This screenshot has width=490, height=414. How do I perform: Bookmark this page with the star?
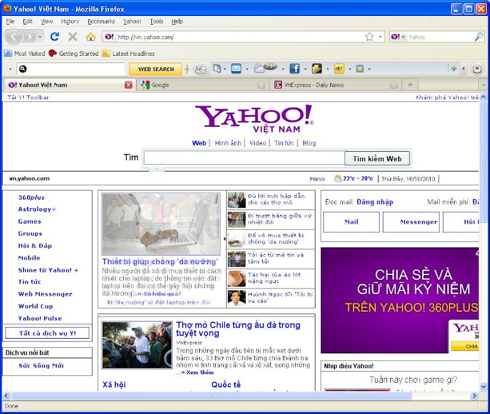point(369,37)
